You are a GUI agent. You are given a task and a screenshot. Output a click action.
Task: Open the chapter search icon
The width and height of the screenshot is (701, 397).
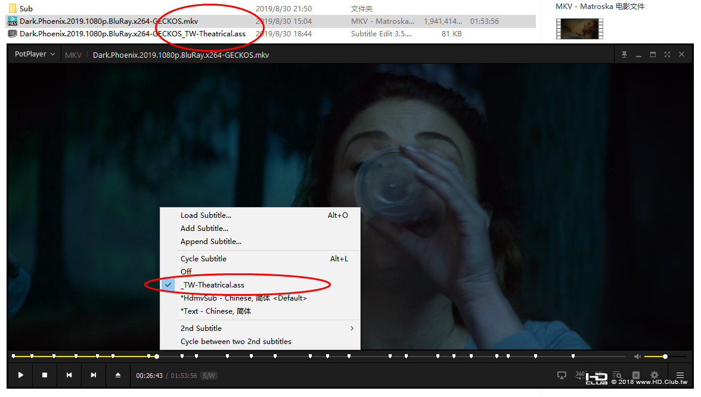618,375
